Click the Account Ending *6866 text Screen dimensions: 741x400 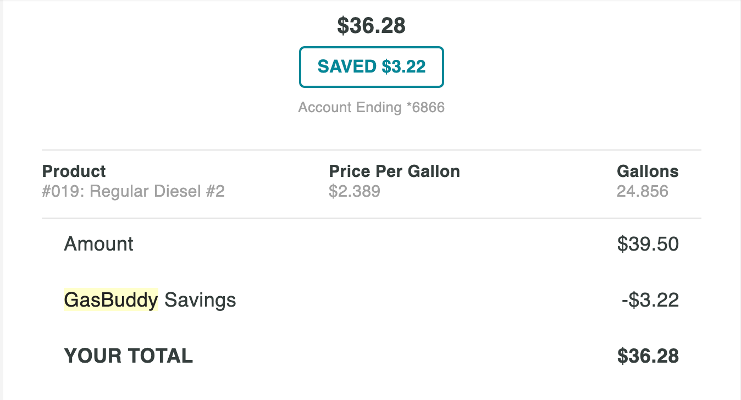pyautogui.click(x=371, y=107)
